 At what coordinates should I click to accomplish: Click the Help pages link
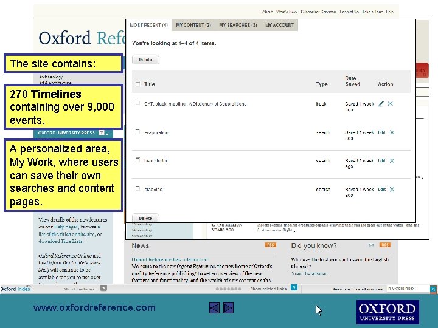(x=66, y=227)
